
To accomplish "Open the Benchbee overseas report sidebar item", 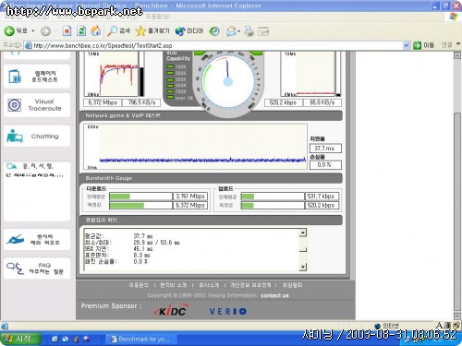I will (37, 240).
